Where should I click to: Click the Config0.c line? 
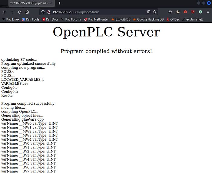click(9, 87)
